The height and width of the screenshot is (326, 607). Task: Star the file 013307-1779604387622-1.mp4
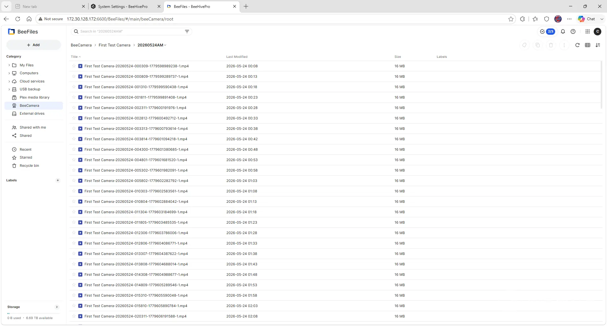click(74, 254)
